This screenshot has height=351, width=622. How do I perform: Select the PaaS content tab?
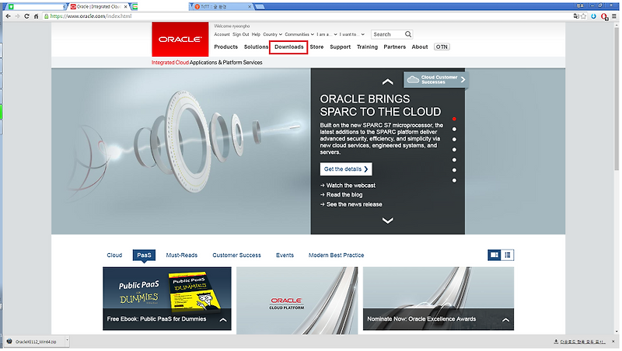pyautogui.click(x=144, y=255)
